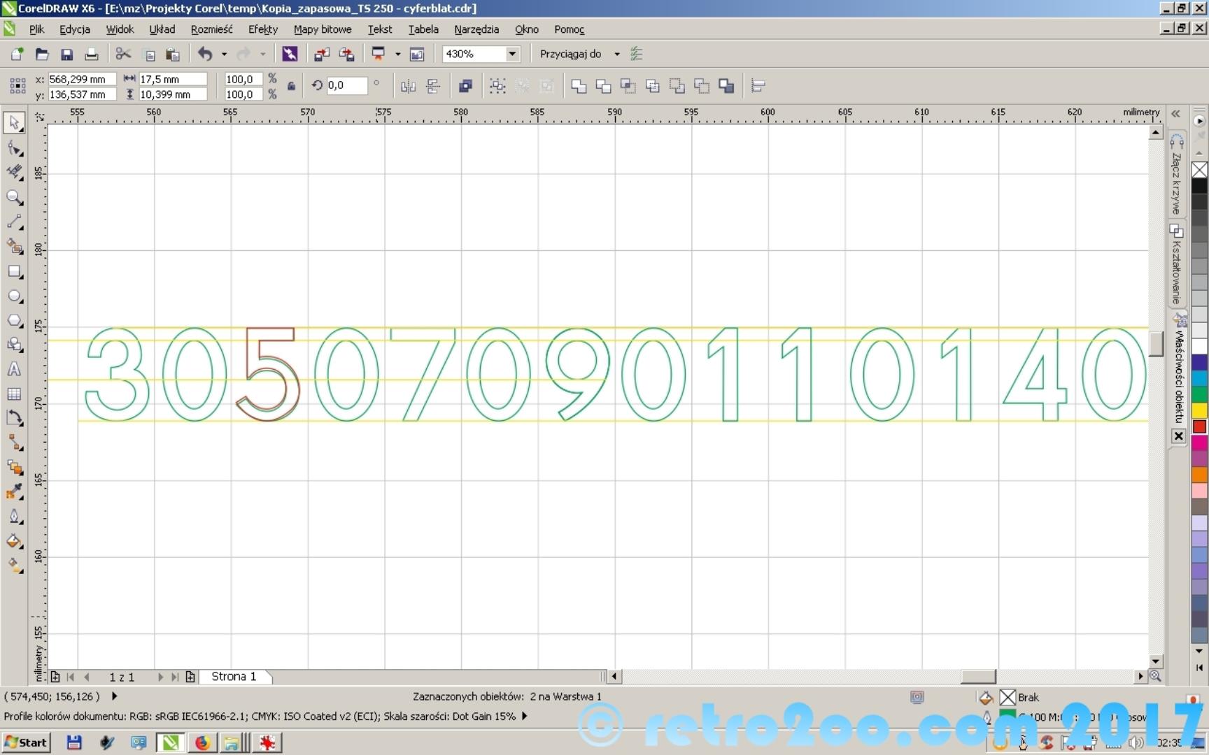Click the Mirror horizontally icon

408,86
